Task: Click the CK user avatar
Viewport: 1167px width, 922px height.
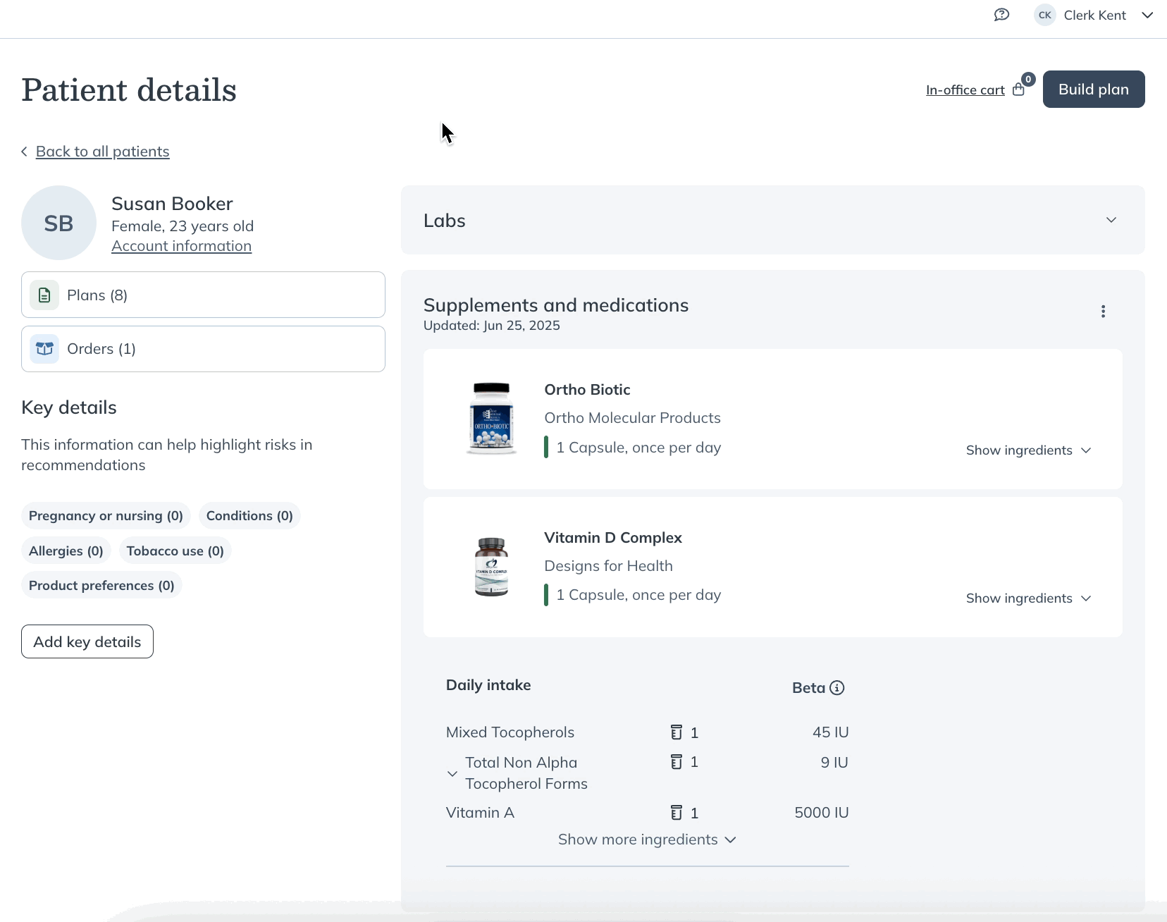Action: click(1044, 15)
